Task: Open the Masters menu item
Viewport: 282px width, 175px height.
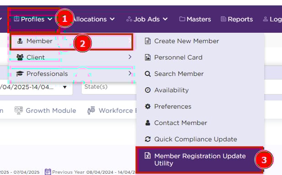Action: point(195,19)
